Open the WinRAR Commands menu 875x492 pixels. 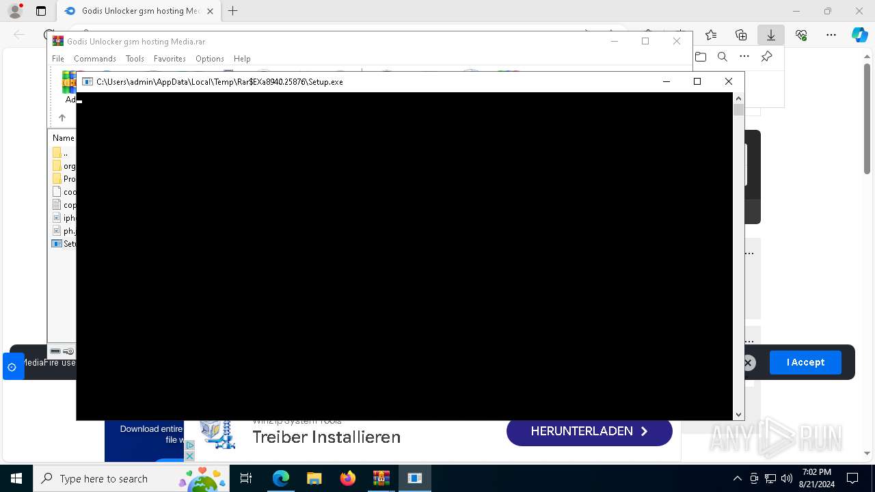[95, 59]
